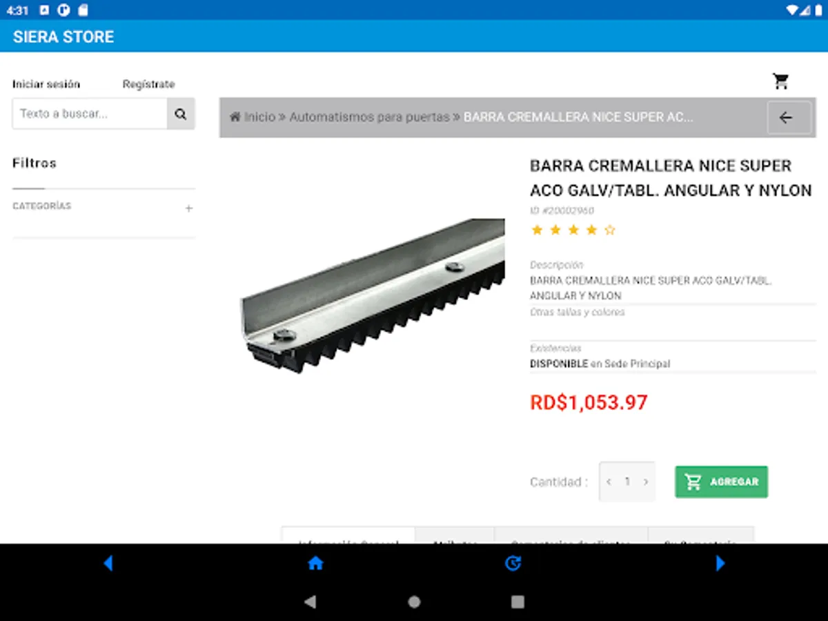This screenshot has width=828, height=621.
Task: Reload page with refresh icon
Action: [x=513, y=564]
